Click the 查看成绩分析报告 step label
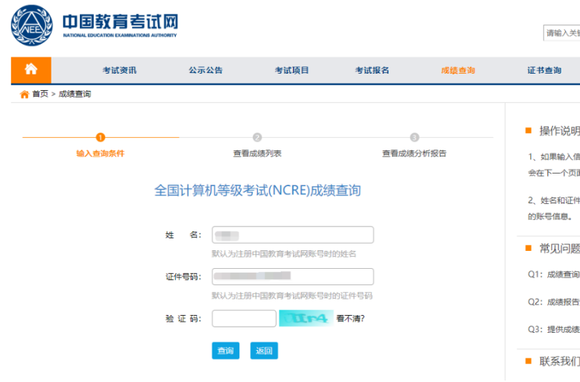 click(414, 153)
